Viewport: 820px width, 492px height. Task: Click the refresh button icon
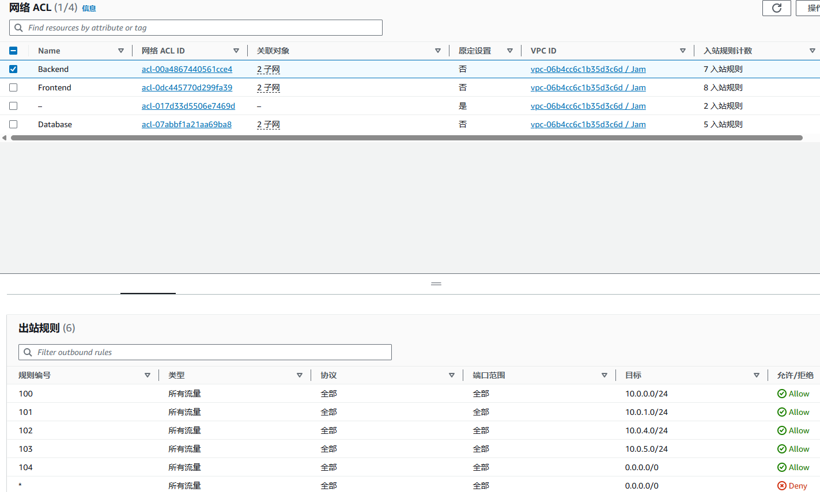pyautogui.click(x=777, y=8)
